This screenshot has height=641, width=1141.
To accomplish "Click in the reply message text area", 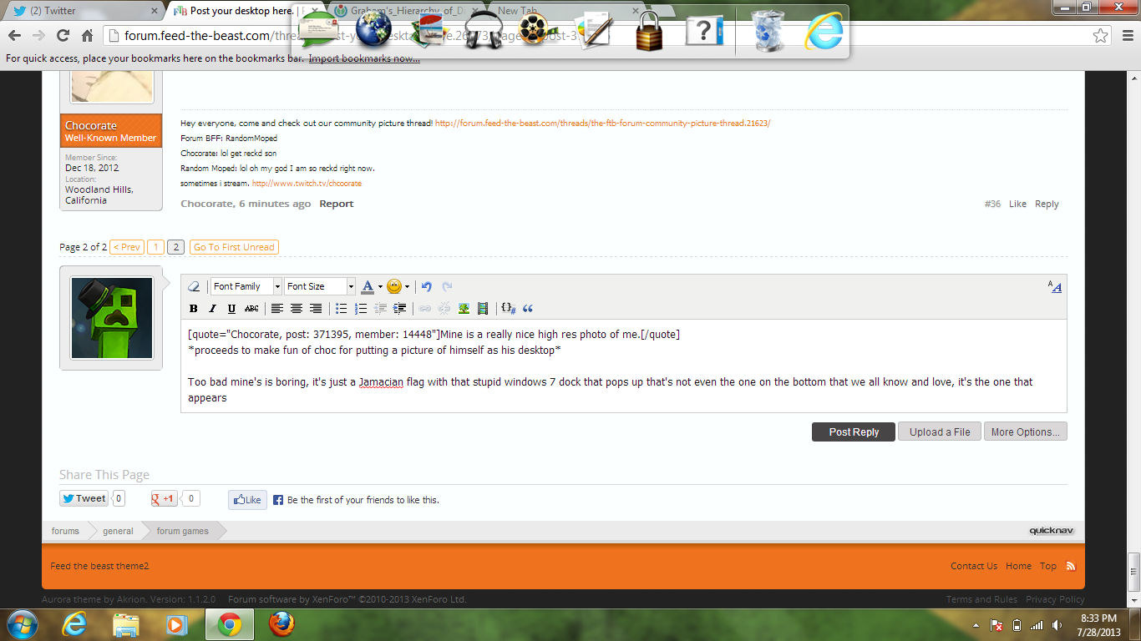I will coord(623,366).
